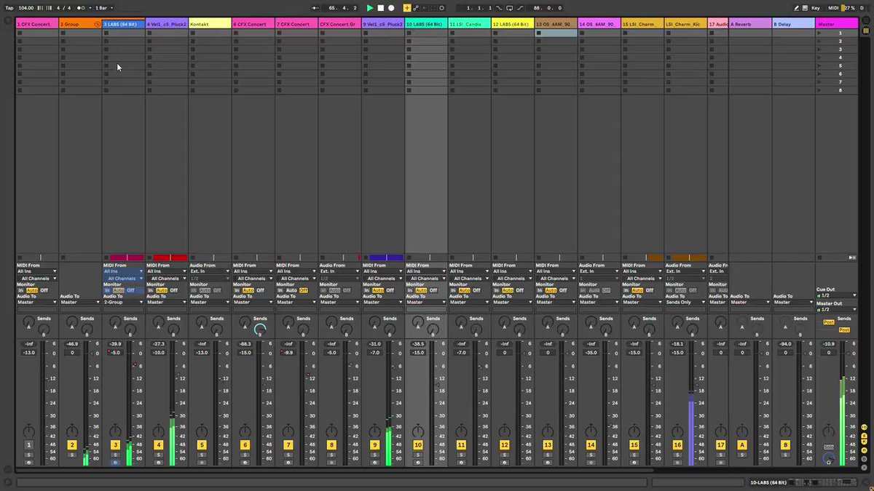Viewport: 874px width, 491px height.
Task: Solo track 12 with its S button
Action: pyautogui.click(x=505, y=455)
